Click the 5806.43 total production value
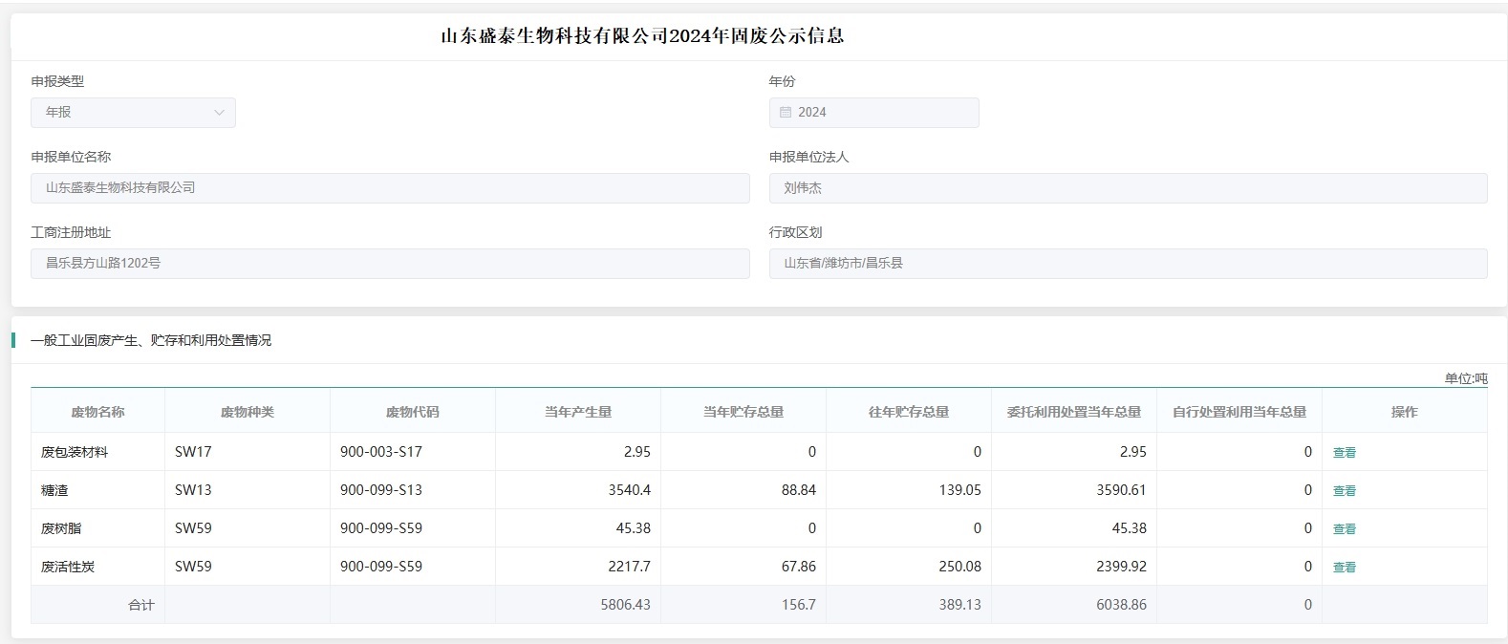 pos(625,605)
